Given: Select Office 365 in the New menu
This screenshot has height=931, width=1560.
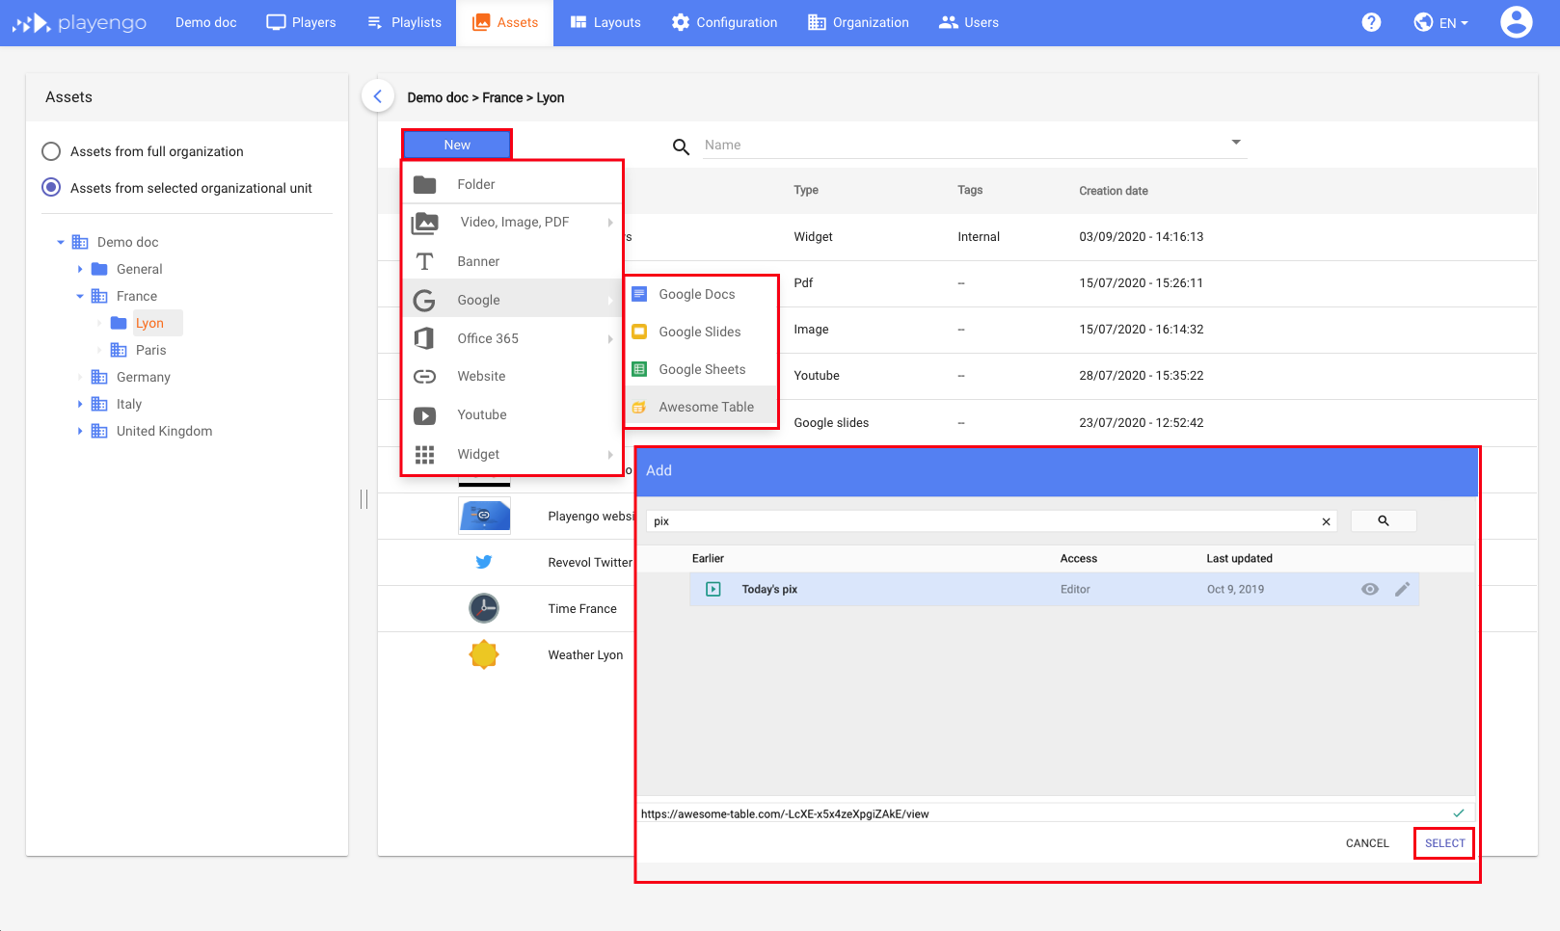Looking at the screenshot, I should point(487,337).
